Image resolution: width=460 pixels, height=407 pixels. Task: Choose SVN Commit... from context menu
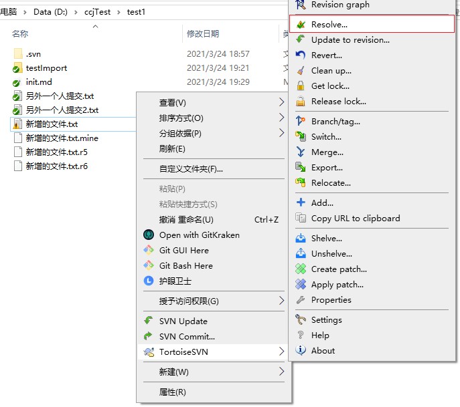point(187,337)
